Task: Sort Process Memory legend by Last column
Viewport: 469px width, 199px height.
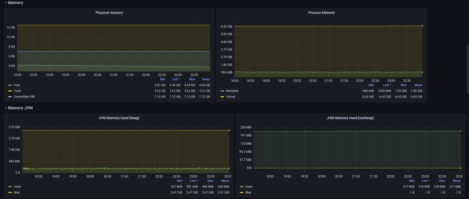Action: click(x=387, y=85)
